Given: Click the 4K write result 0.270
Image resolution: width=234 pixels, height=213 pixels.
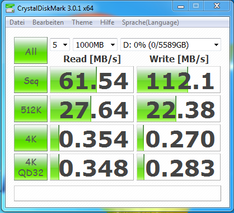Looking at the screenshot, I should click(x=179, y=138).
